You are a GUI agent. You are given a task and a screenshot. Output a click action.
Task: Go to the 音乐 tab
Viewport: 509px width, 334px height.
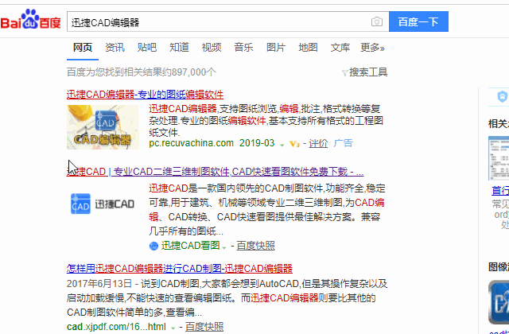tap(243, 48)
